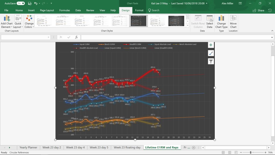The height and width of the screenshot is (155, 275).
Task: Switch to Page Break Preview view
Action: tap(236, 152)
